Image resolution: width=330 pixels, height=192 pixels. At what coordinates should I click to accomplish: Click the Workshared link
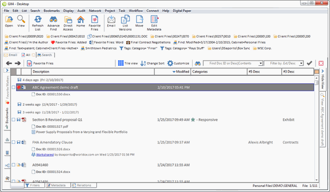[x=45, y=154]
